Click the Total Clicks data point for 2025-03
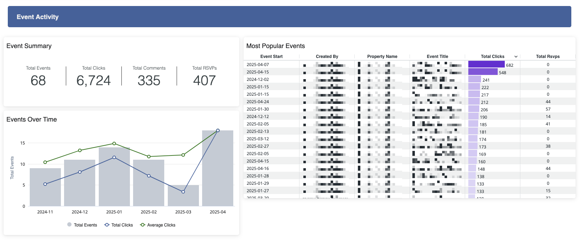Image resolution: width=583 pixels, height=241 pixels. coord(183,192)
